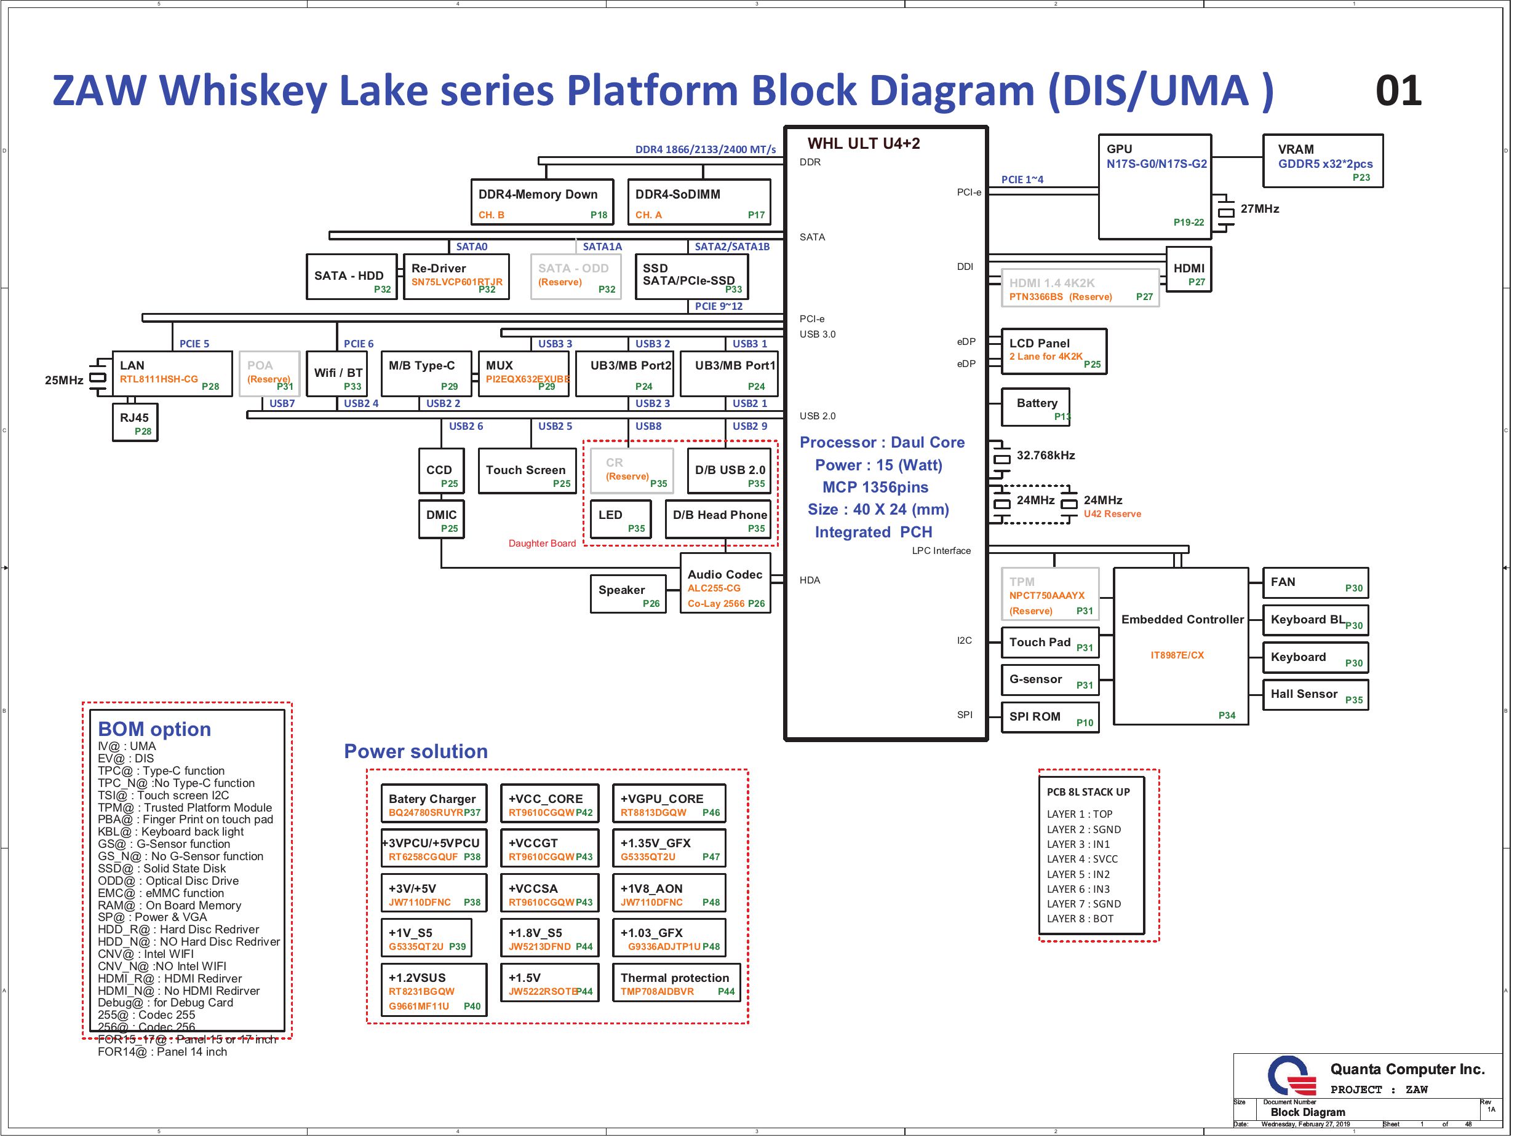Click the 32.768kHz crystal symbol

pos(1002,459)
